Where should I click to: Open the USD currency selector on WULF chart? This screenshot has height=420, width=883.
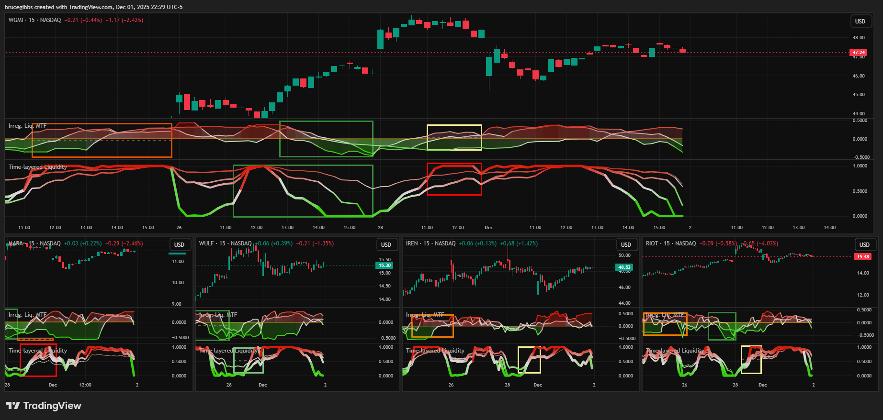click(386, 245)
